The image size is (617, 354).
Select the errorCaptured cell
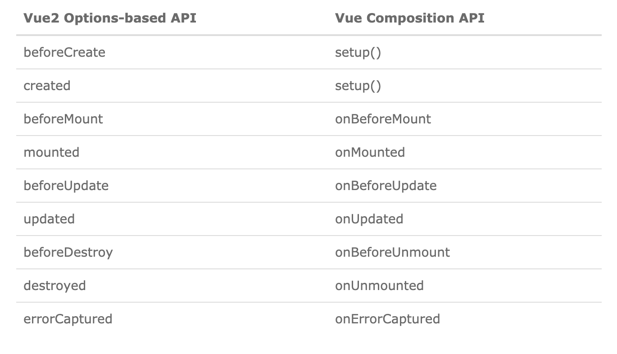tap(68, 319)
